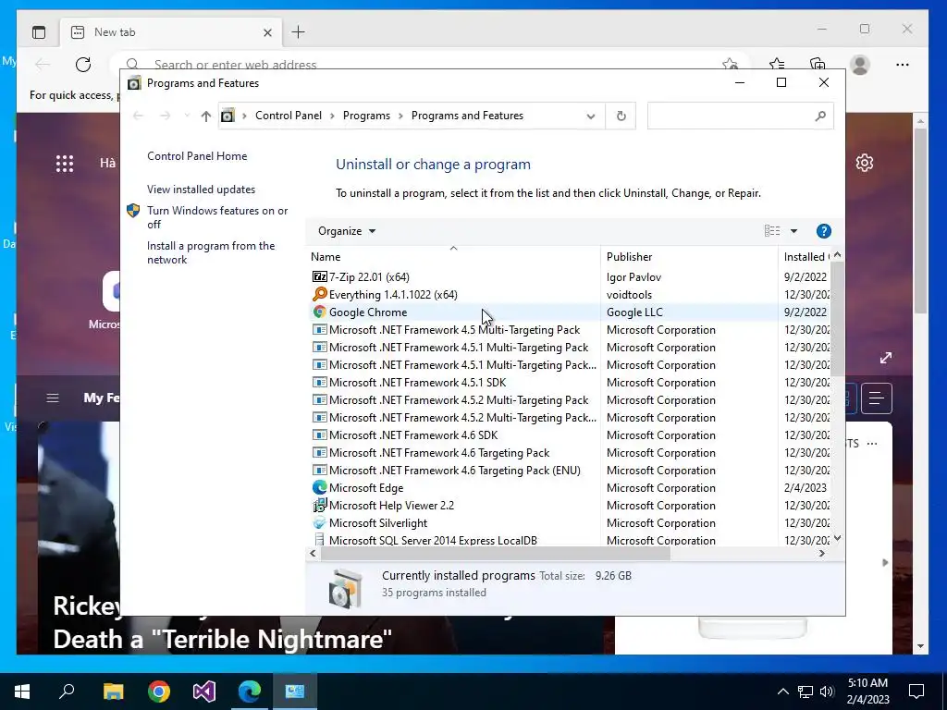The width and height of the screenshot is (947, 710).
Task: Expand the breadcrumb arrow after Programs
Action: point(400,116)
